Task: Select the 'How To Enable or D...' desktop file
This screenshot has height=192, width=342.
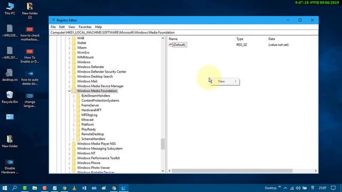Action: click(30, 56)
